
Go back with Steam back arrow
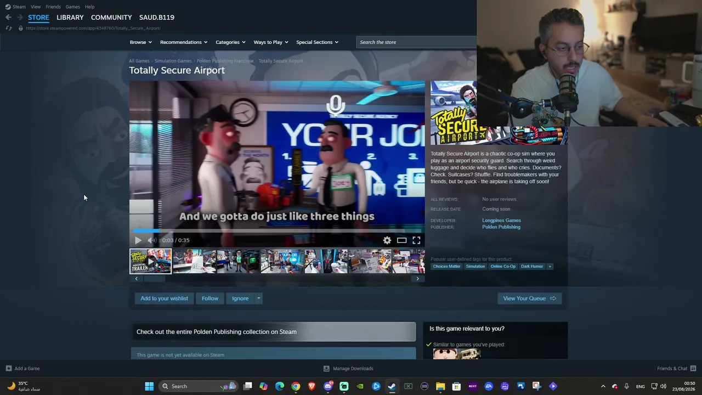point(8,18)
